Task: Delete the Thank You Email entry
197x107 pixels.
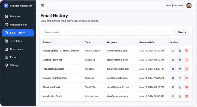Action: 186,87
